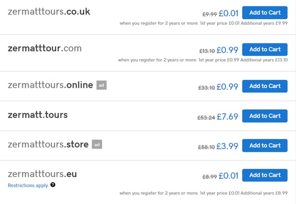Select the zermatttour.com domain name
The width and height of the screenshot is (296, 204).
[x=44, y=48]
